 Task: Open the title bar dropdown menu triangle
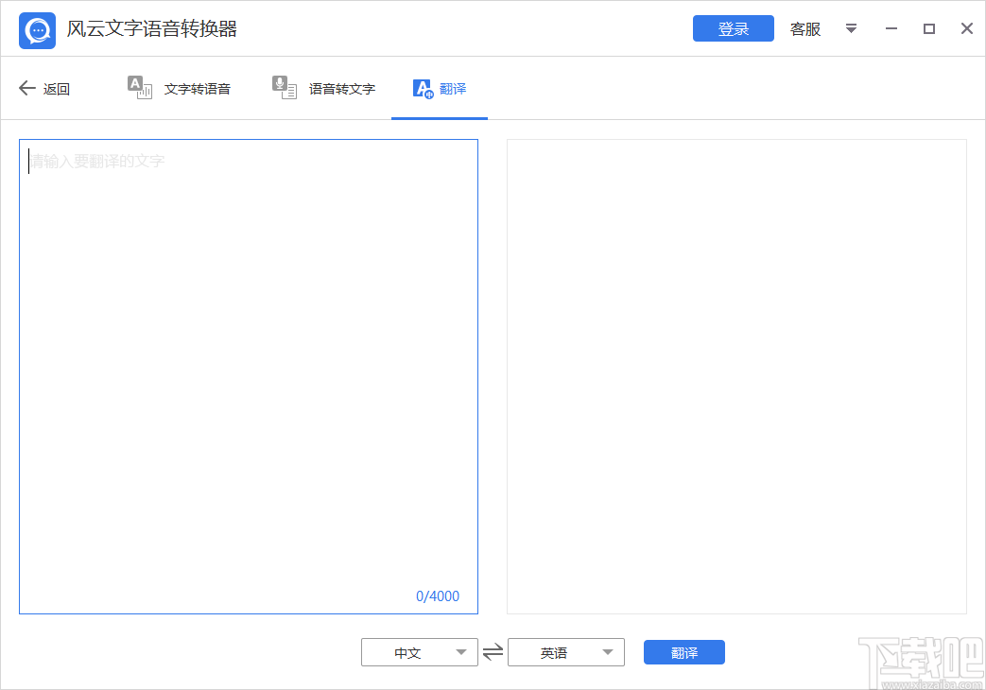point(851,29)
